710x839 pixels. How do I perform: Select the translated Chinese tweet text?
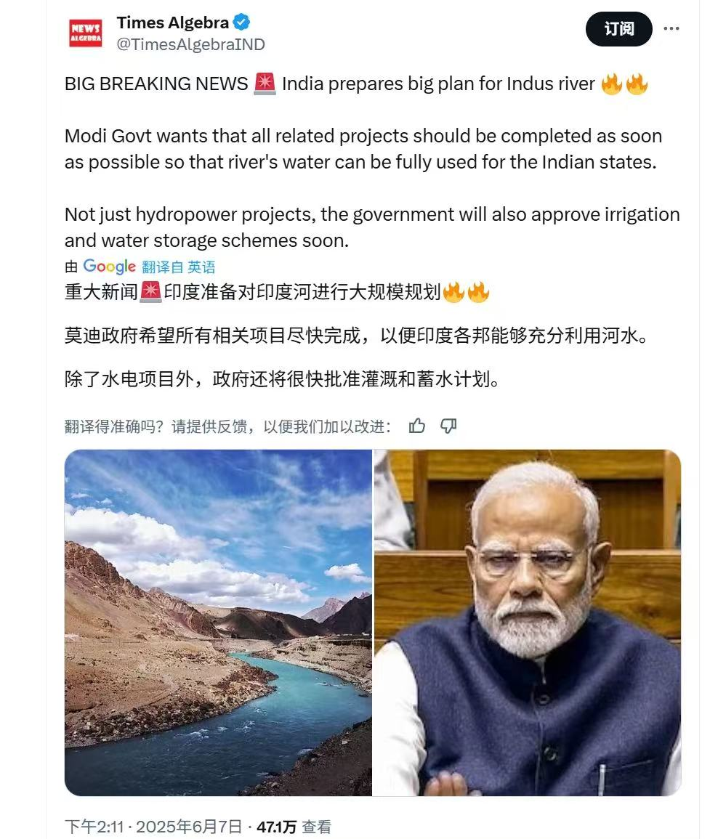[357, 336]
